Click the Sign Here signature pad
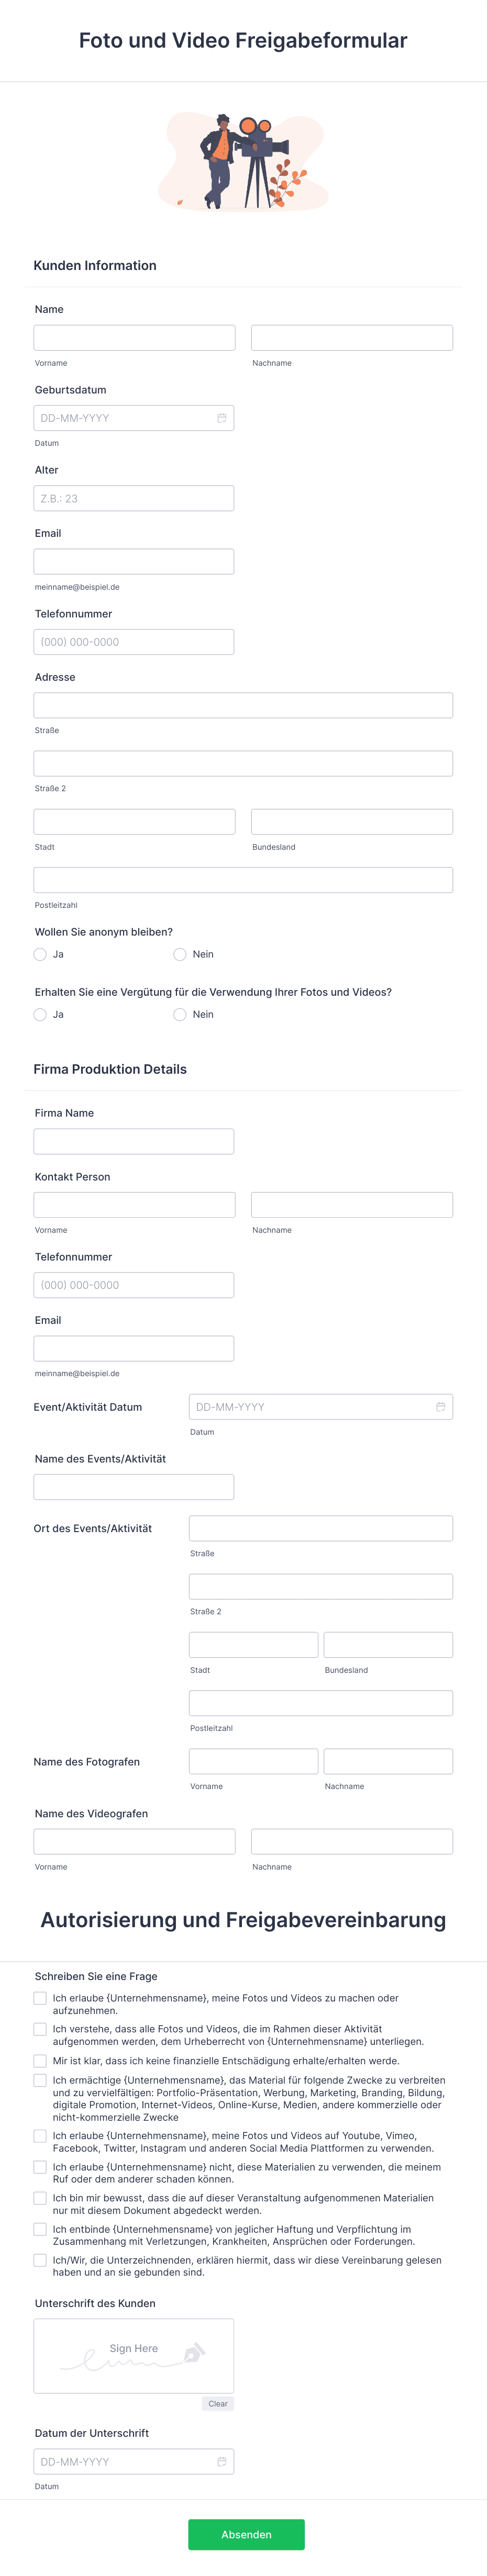This screenshot has width=487, height=2576. pos(134,2356)
